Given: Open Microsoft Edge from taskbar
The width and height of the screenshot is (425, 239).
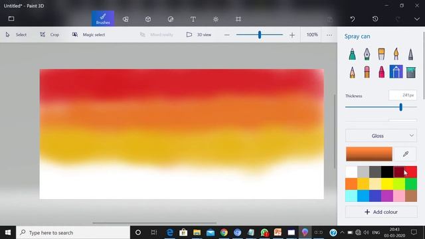Looking at the screenshot, I should (x=170, y=232).
